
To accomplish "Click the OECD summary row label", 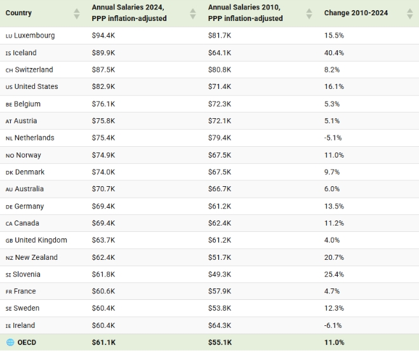I will tap(27, 342).
